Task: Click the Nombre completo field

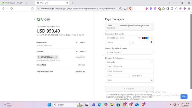Action: point(129,52)
